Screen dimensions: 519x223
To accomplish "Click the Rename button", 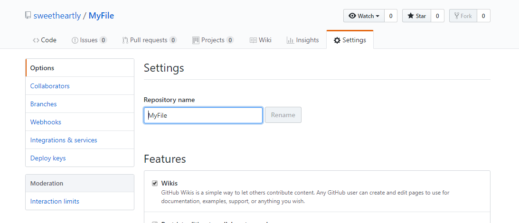I will click(x=283, y=115).
